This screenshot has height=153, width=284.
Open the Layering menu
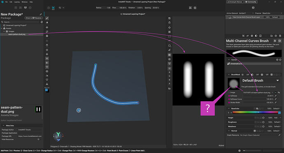pos(17,2)
